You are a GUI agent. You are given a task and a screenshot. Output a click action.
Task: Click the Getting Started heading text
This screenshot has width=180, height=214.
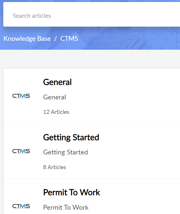[71, 137]
